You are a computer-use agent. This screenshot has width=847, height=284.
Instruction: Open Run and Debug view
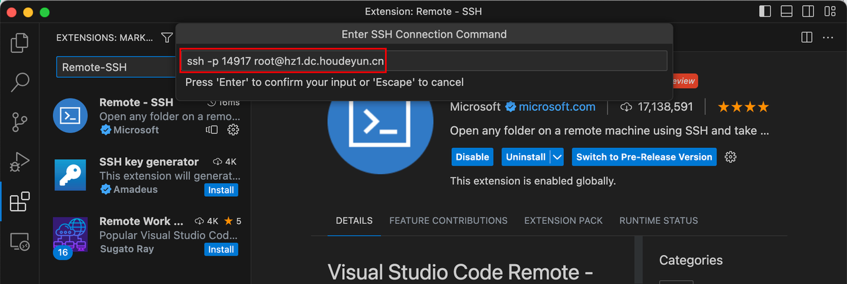[x=20, y=162]
